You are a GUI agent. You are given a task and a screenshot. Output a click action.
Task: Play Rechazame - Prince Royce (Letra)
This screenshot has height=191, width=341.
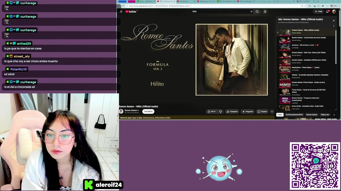306,69
